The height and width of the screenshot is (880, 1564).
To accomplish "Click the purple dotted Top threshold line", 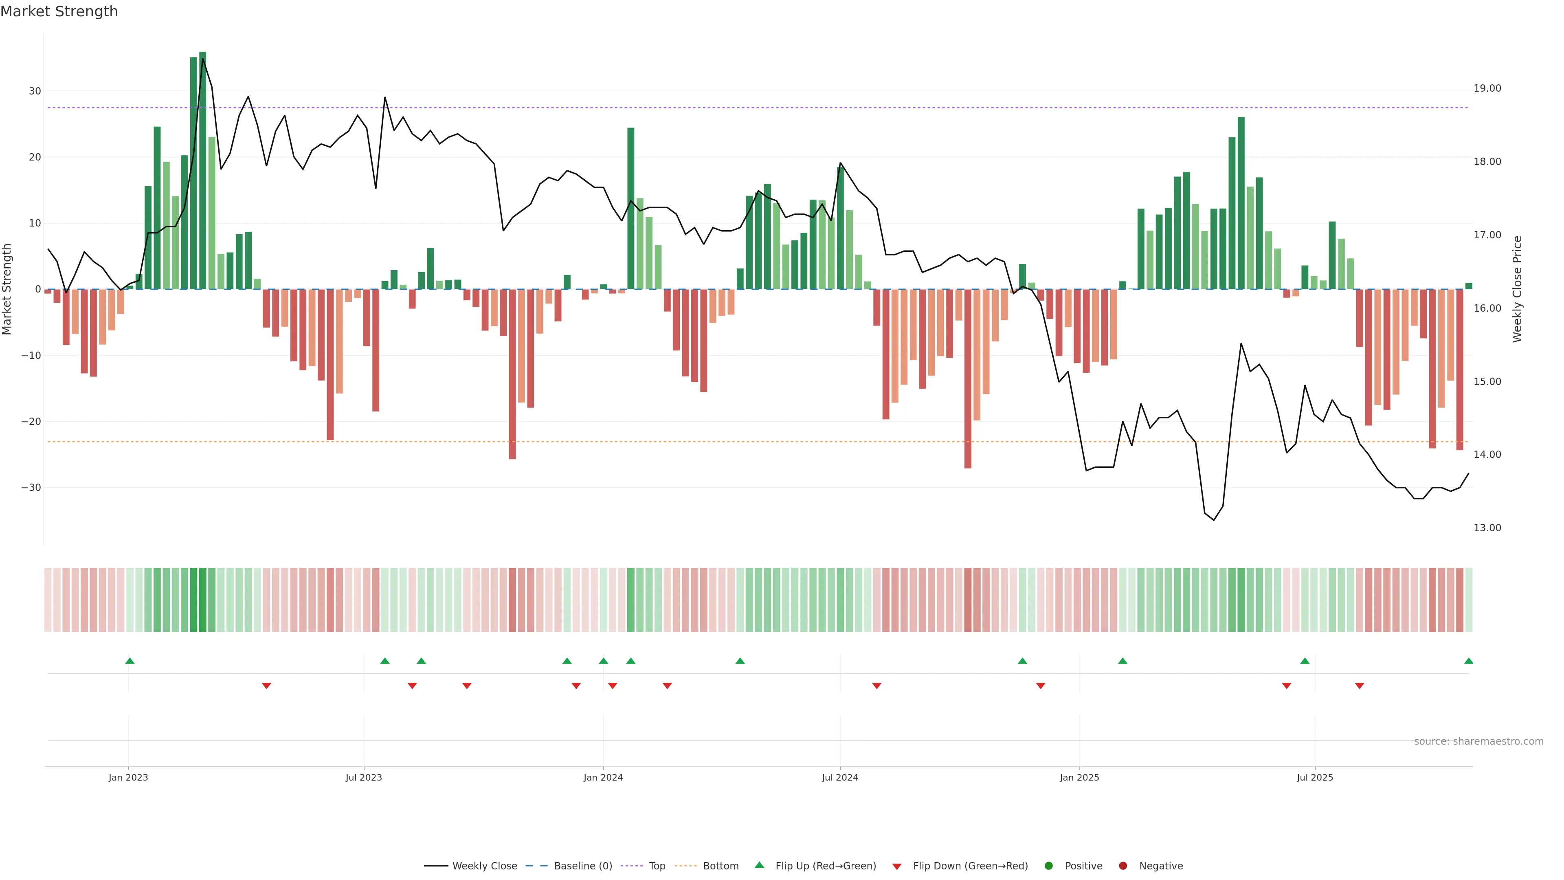I will [729, 108].
